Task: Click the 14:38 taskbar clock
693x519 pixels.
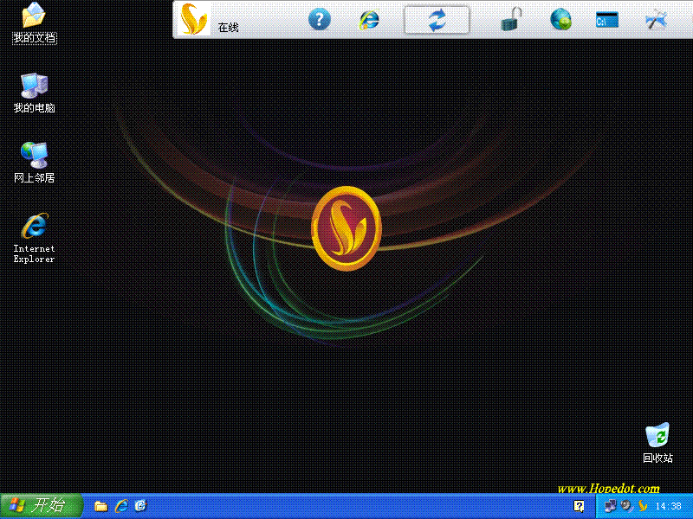Action: (668, 506)
